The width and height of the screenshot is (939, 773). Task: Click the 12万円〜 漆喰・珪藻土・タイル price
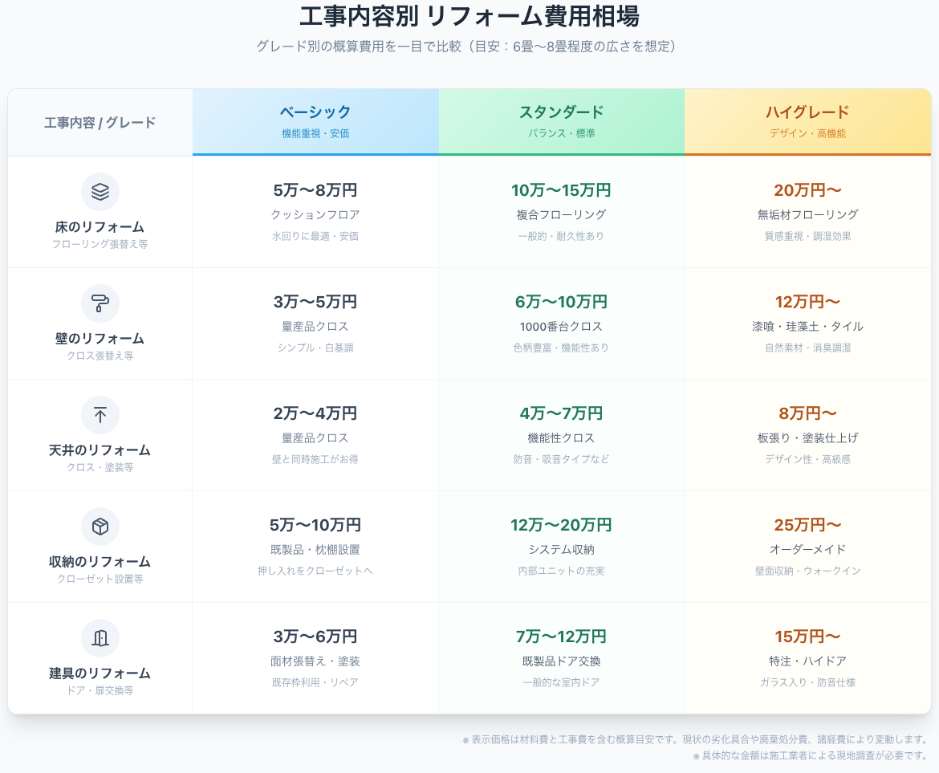click(x=807, y=303)
